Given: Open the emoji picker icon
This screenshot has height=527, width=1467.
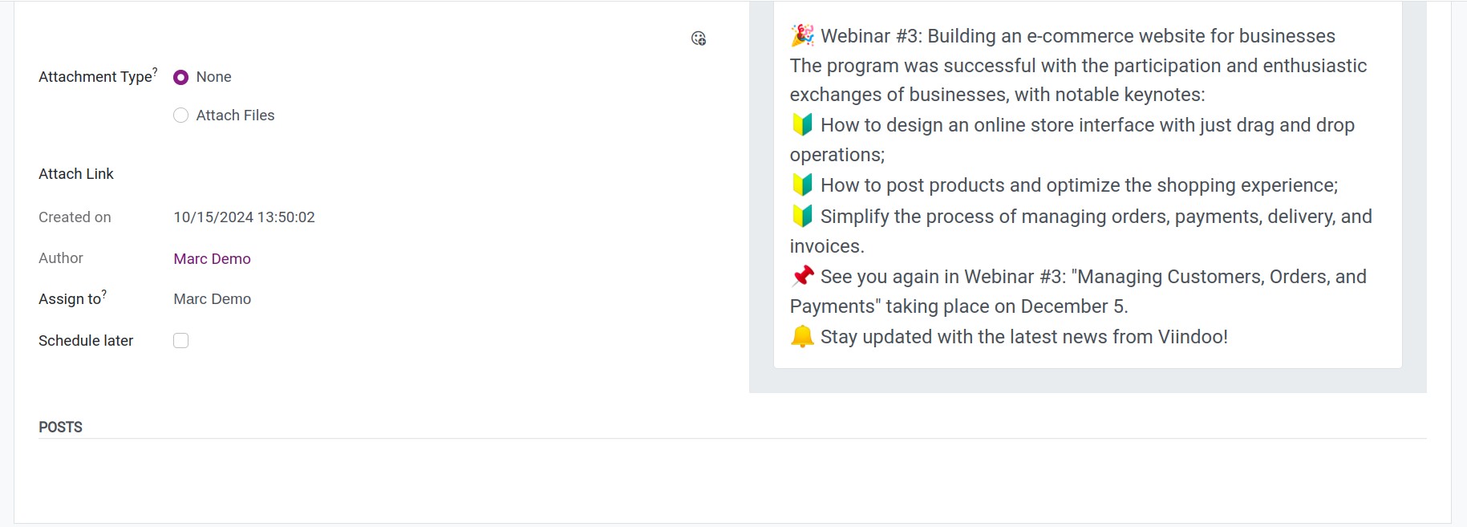Looking at the screenshot, I should click(x=699, y=39).
